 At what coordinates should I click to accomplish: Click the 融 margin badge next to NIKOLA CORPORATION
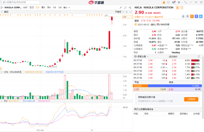177,8
